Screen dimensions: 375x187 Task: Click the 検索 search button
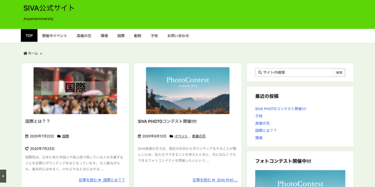click(x=340, y=73)
